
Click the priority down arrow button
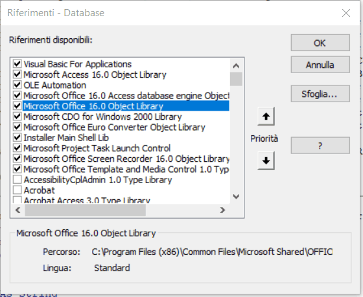(266, 161)
